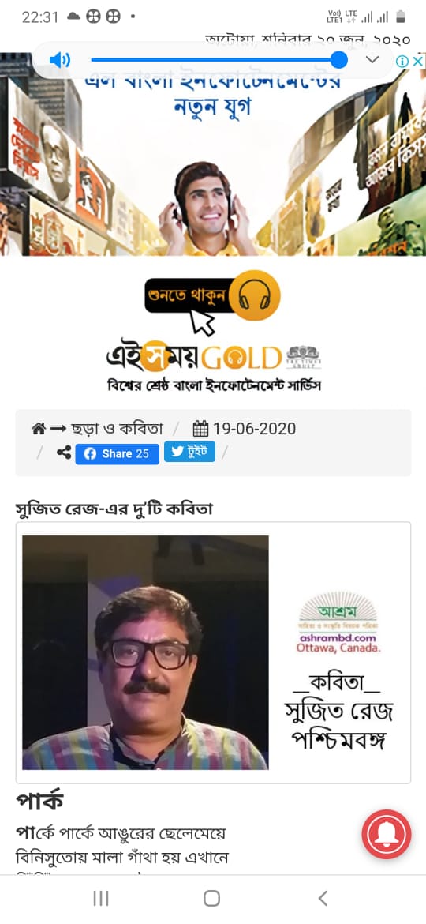Go to home via the house icon
This screenshot has width=426, height=924.
(38, 428)
